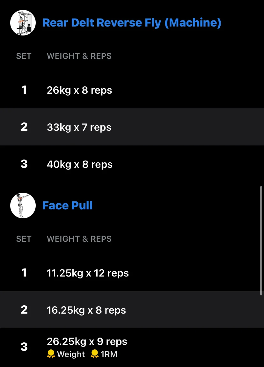The image size is (264, 367).
Task: Click the page's vertical scrollbar
Action: click(x=261, y=241)
